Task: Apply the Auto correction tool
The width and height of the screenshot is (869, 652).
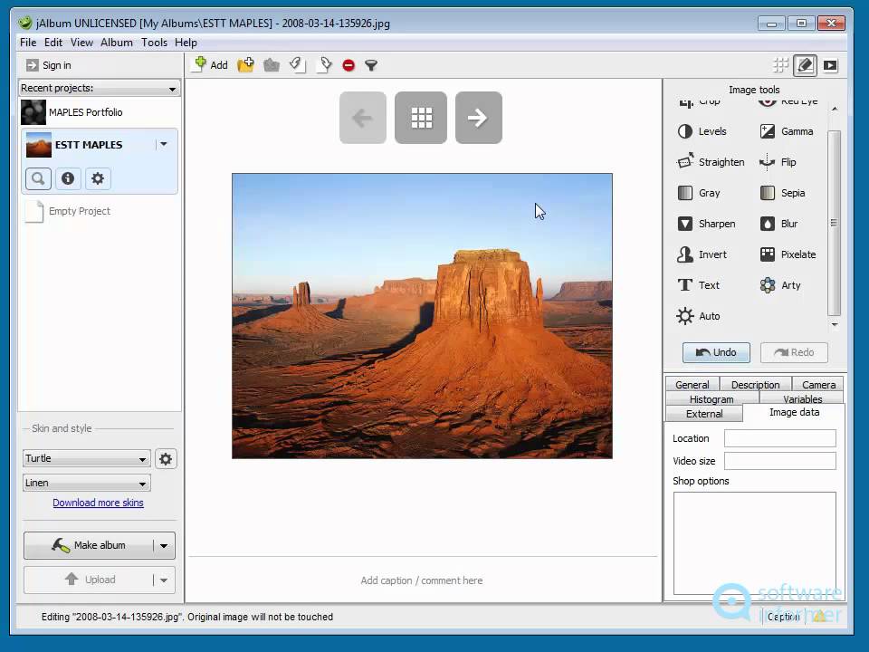Action: click(x=698, y=316)
